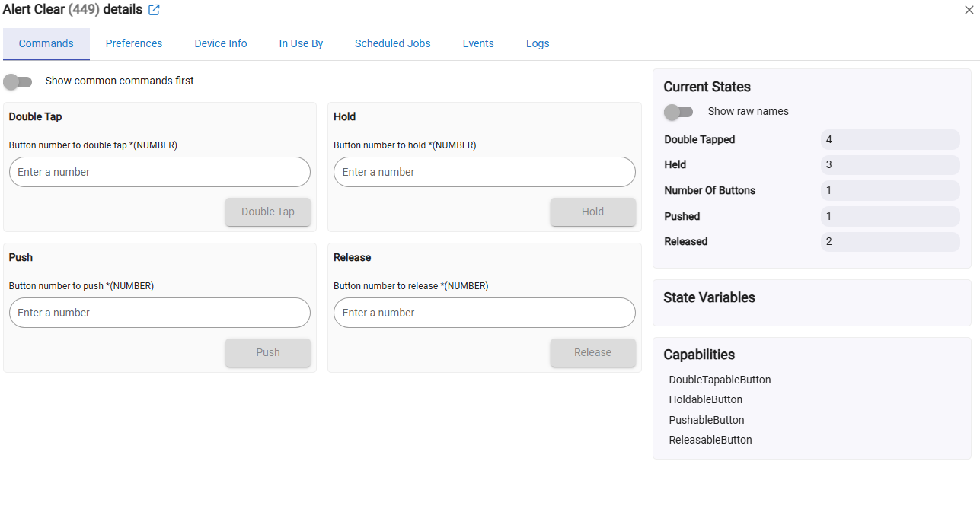Screen dimensions: 980x528
Task: Click the Double Tap button
Action: point(268,212)
